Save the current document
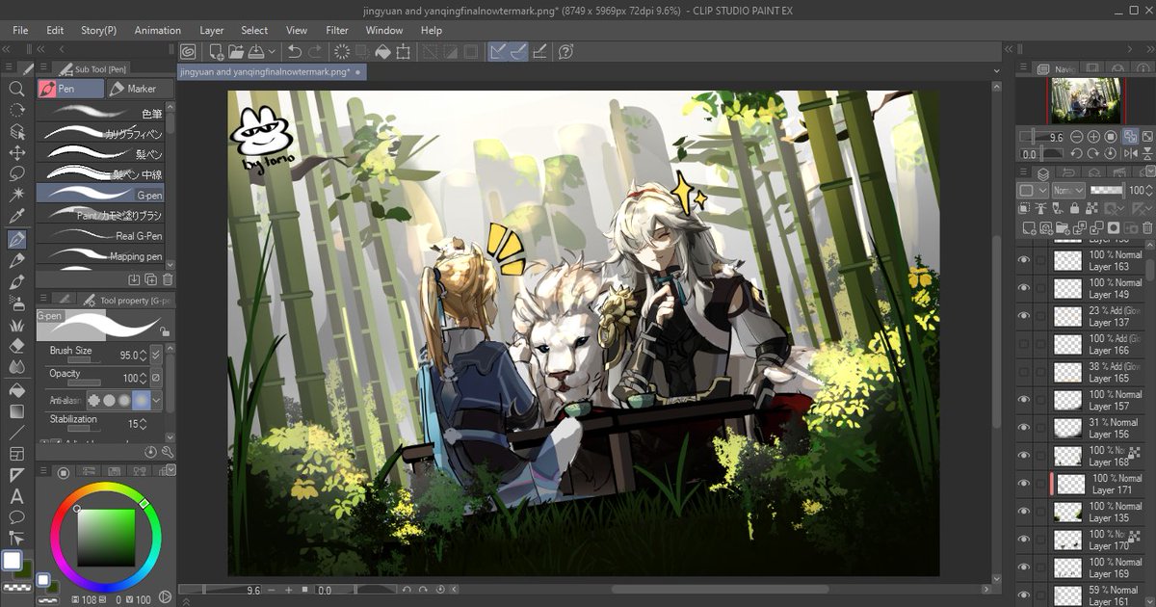Screen dimensions: 1156x607 (257, 51)
